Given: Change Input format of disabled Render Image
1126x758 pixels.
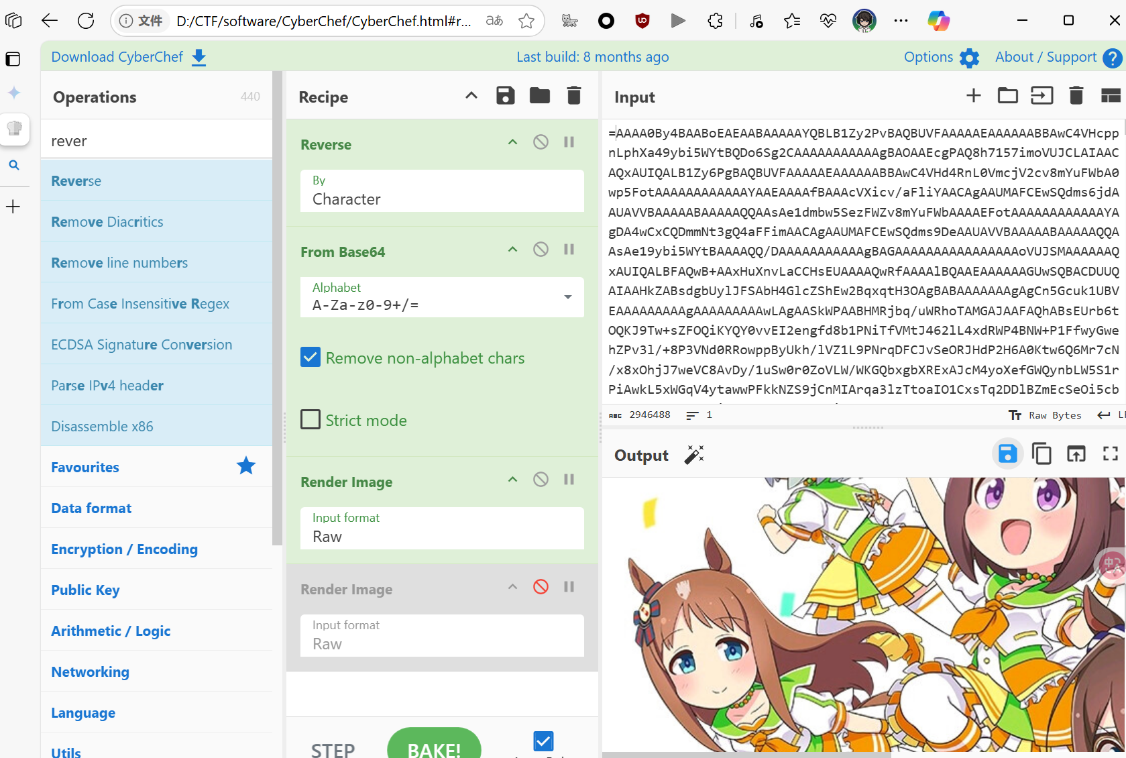Looking at the screenshot, I should click(442, 635).
